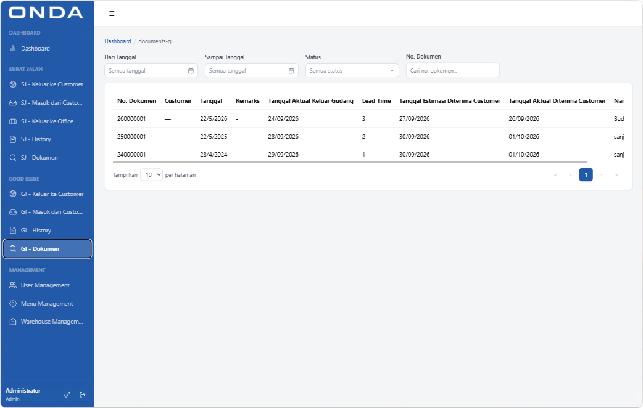Click the date 22/5/2026 cell

pos(214,119)
